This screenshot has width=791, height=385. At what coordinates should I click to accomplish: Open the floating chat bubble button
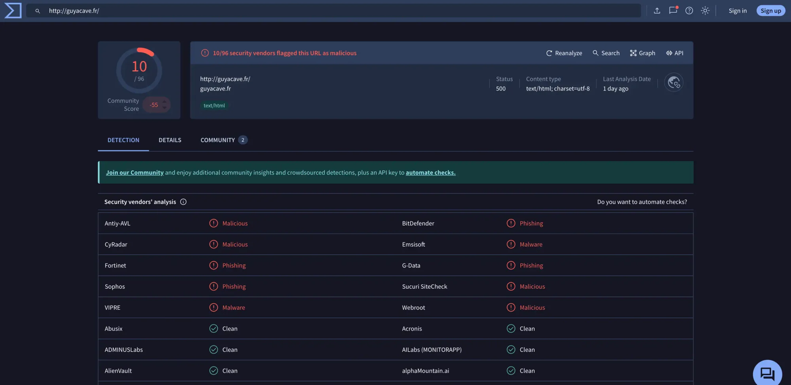coord(767,374)
